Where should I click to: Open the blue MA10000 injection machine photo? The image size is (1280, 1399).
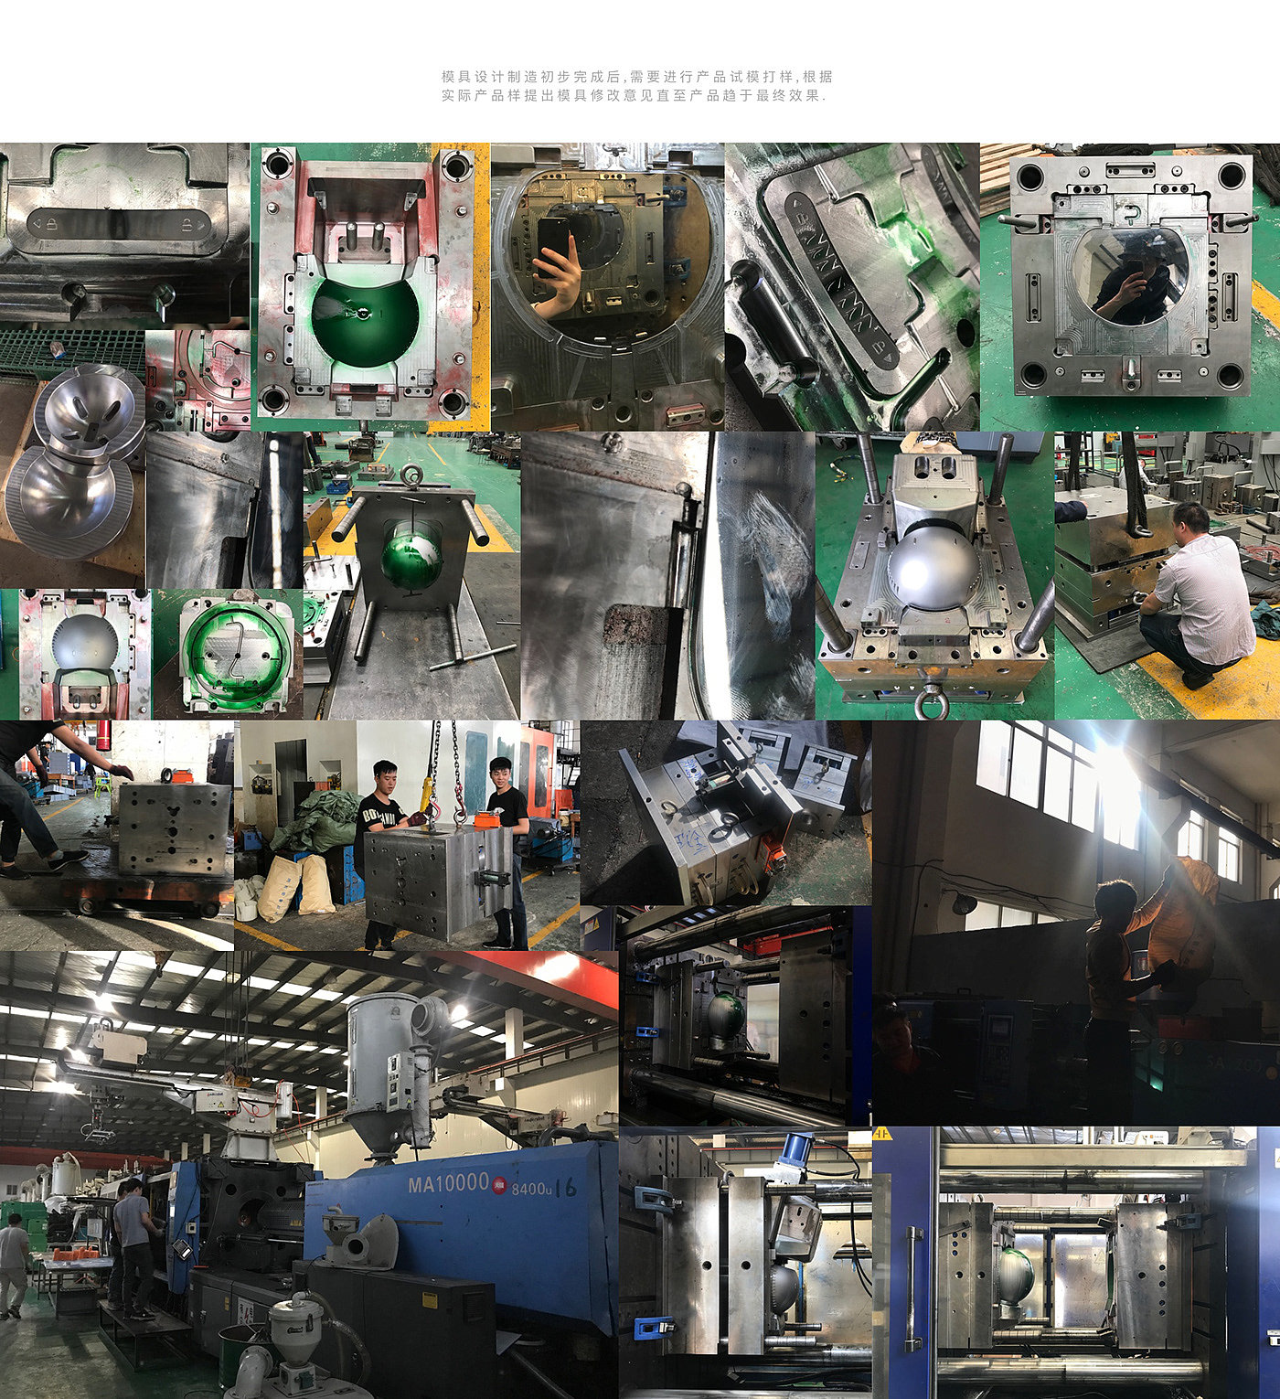(308, 1173)
